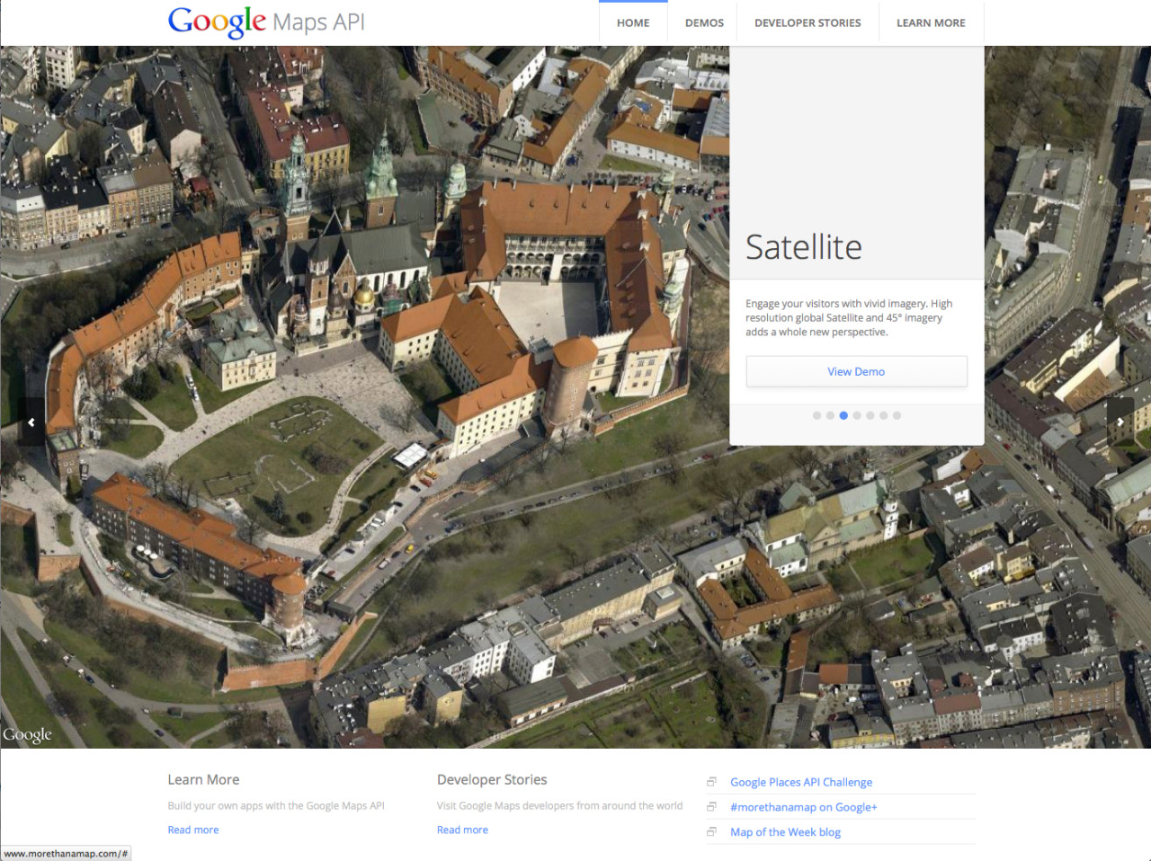This screenshot has height=861, width=1151.
Task: Select the active third carousel dot
Action: pos(843,415)
